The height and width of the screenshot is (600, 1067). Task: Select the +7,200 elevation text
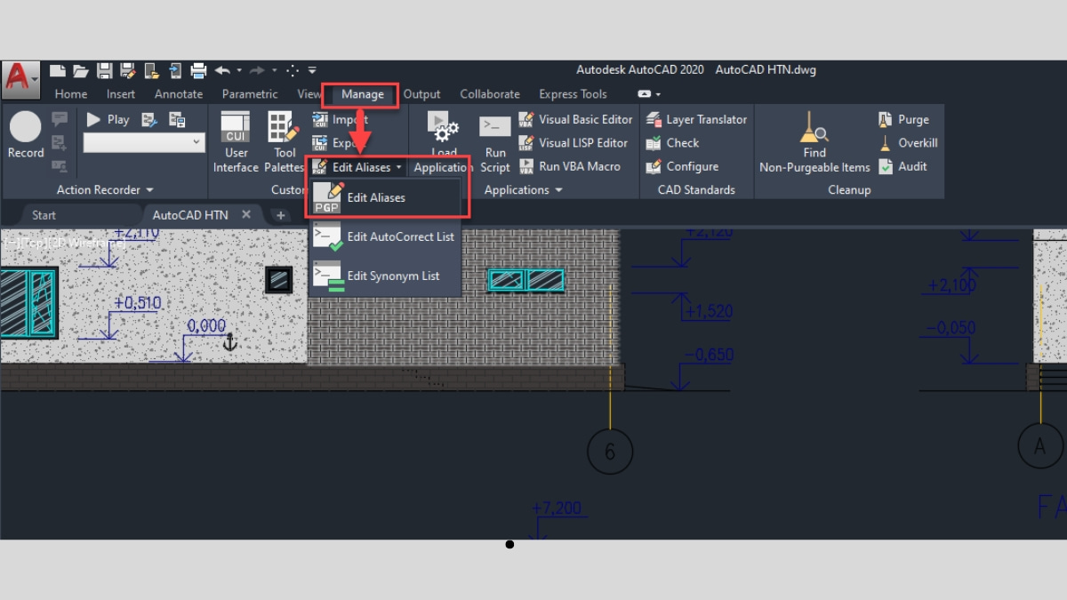tap(557, 508)
